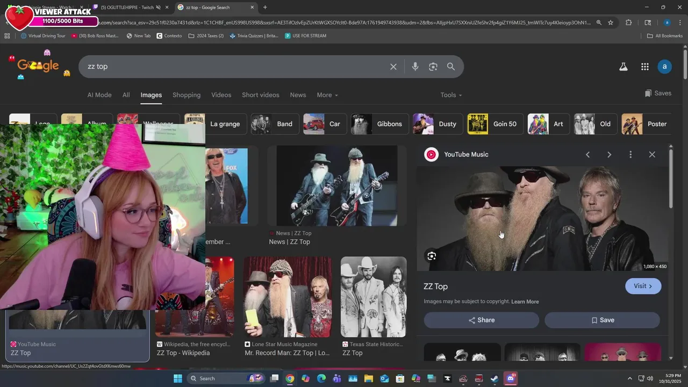Open Google Lens search by image
Viewport: 688px width, 387px height.
(x=433, y=67)
